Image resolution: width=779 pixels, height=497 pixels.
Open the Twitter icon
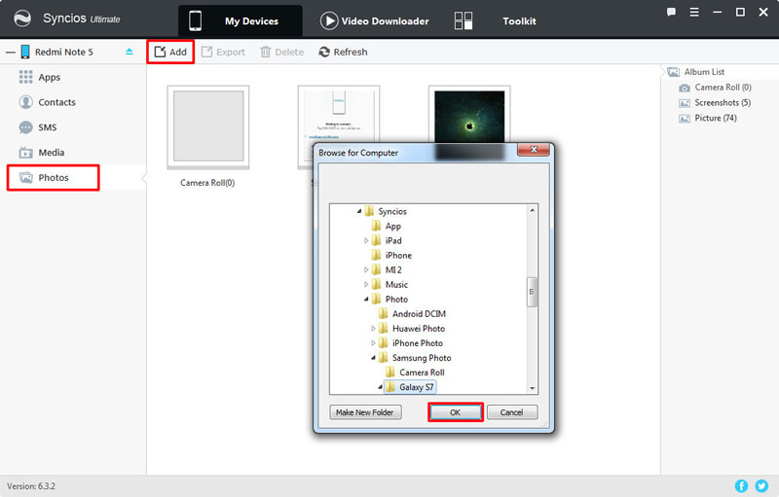point(761,486)
